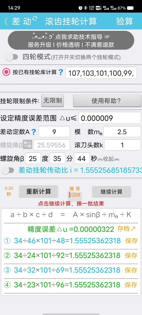Screen dimensions: 142x315
Task: Tap the 螺旋角β swap icon
Action: [27, 145]
